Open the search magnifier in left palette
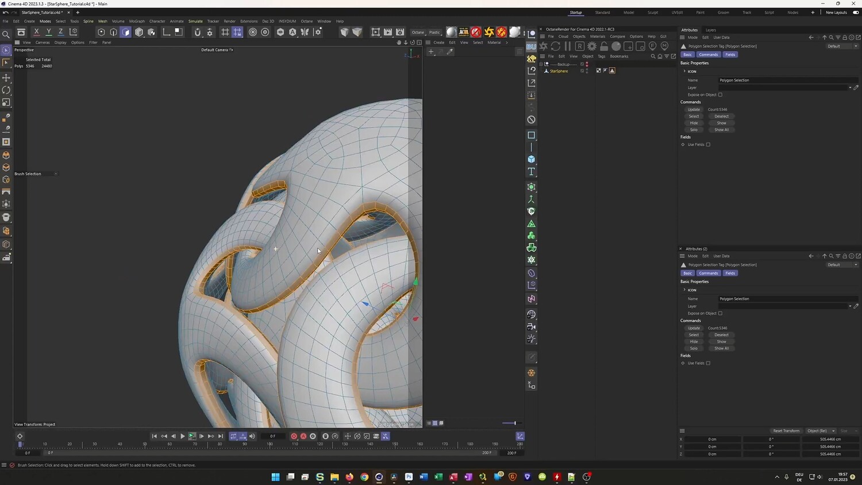 (6, 34)
